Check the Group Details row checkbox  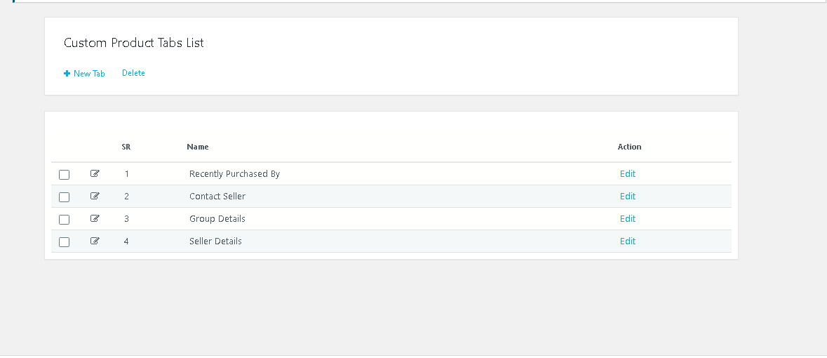coord(65,220)
